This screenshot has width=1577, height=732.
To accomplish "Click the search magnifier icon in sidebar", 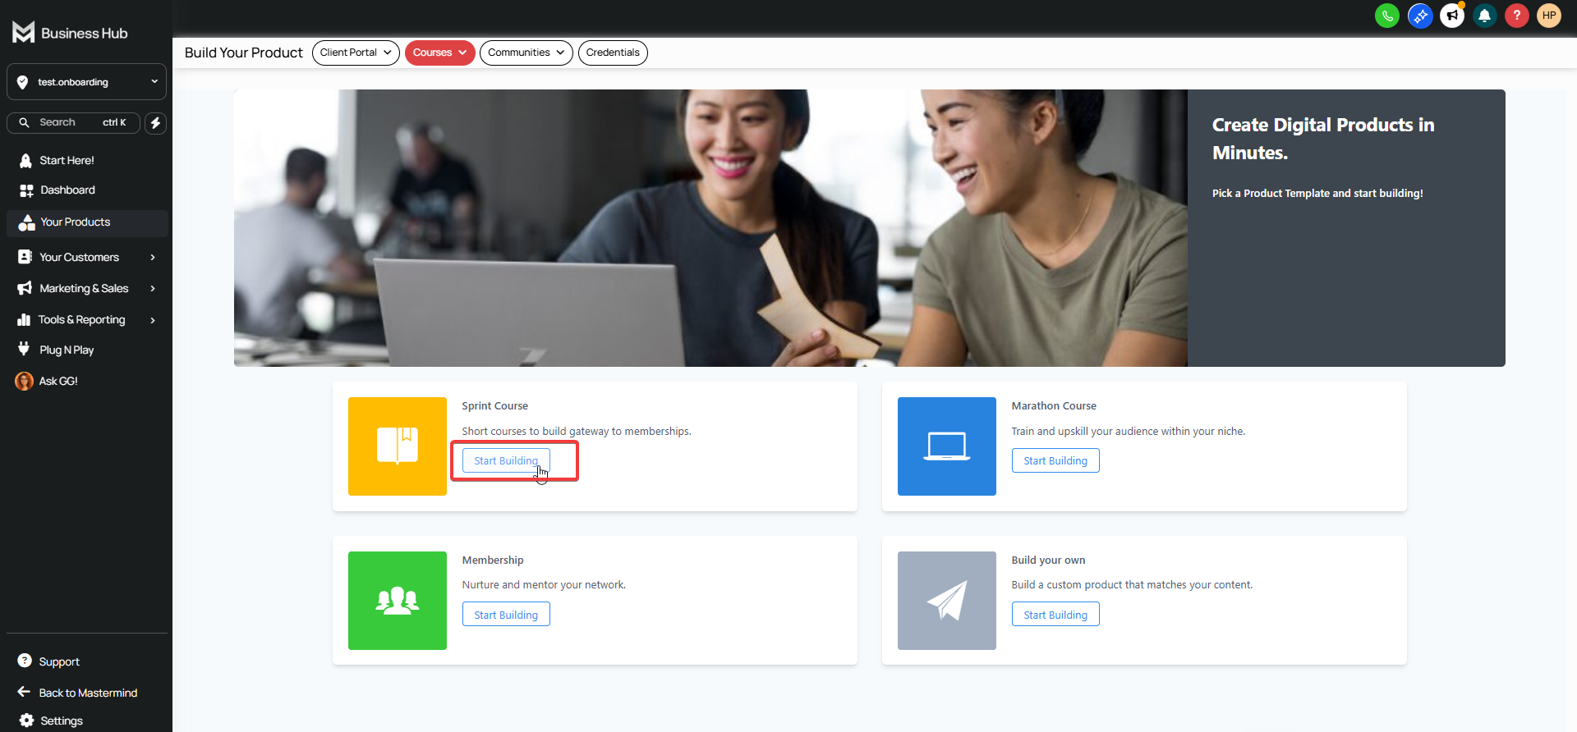I will coord(24,122).
